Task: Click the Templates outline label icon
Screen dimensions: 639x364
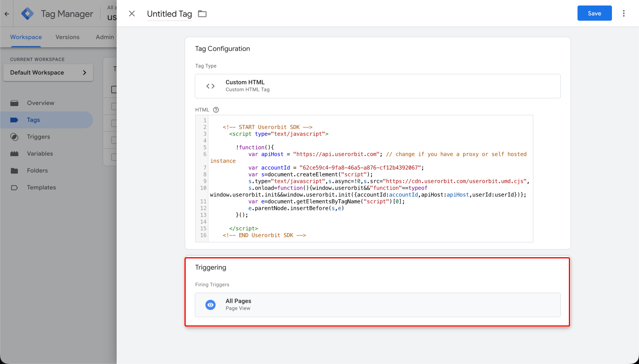Action: (x=14, y=187)
